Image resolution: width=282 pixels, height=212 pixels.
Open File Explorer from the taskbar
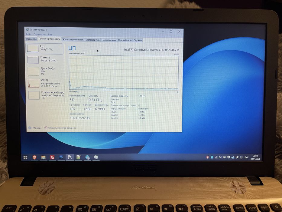[43, 157]
